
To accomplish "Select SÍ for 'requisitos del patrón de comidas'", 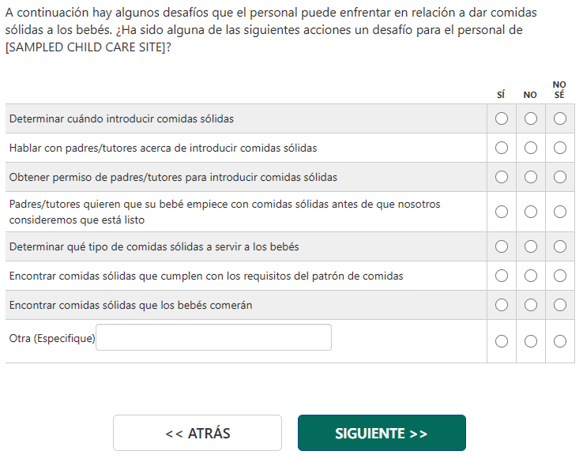I will pyautogui.click(x=502, y=276).
